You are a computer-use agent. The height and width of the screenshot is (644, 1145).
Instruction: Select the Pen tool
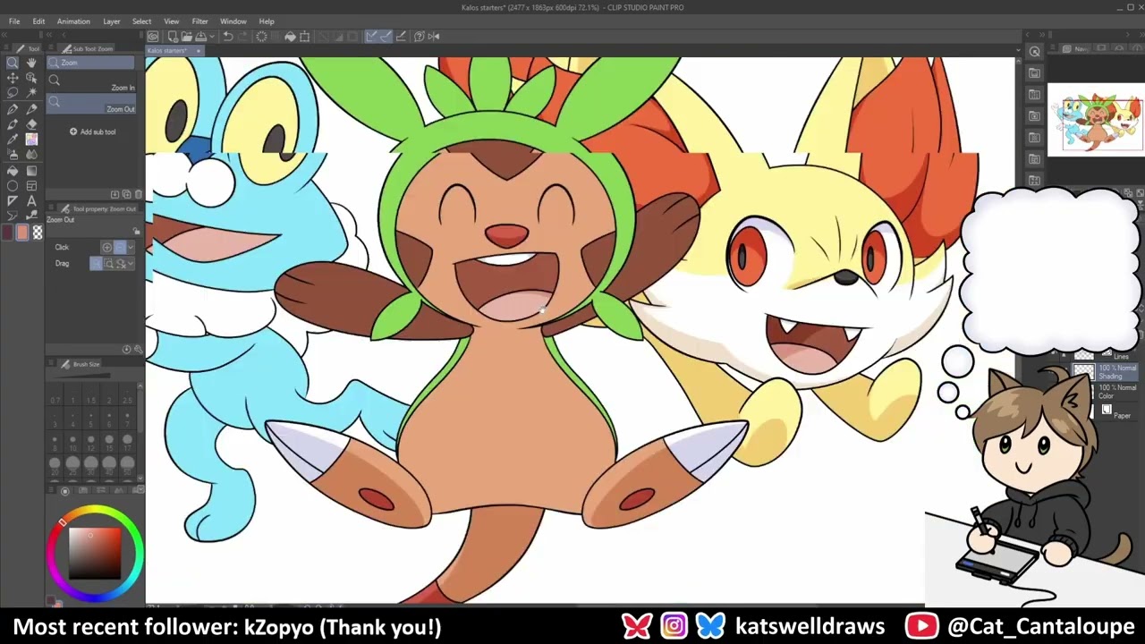13,108
